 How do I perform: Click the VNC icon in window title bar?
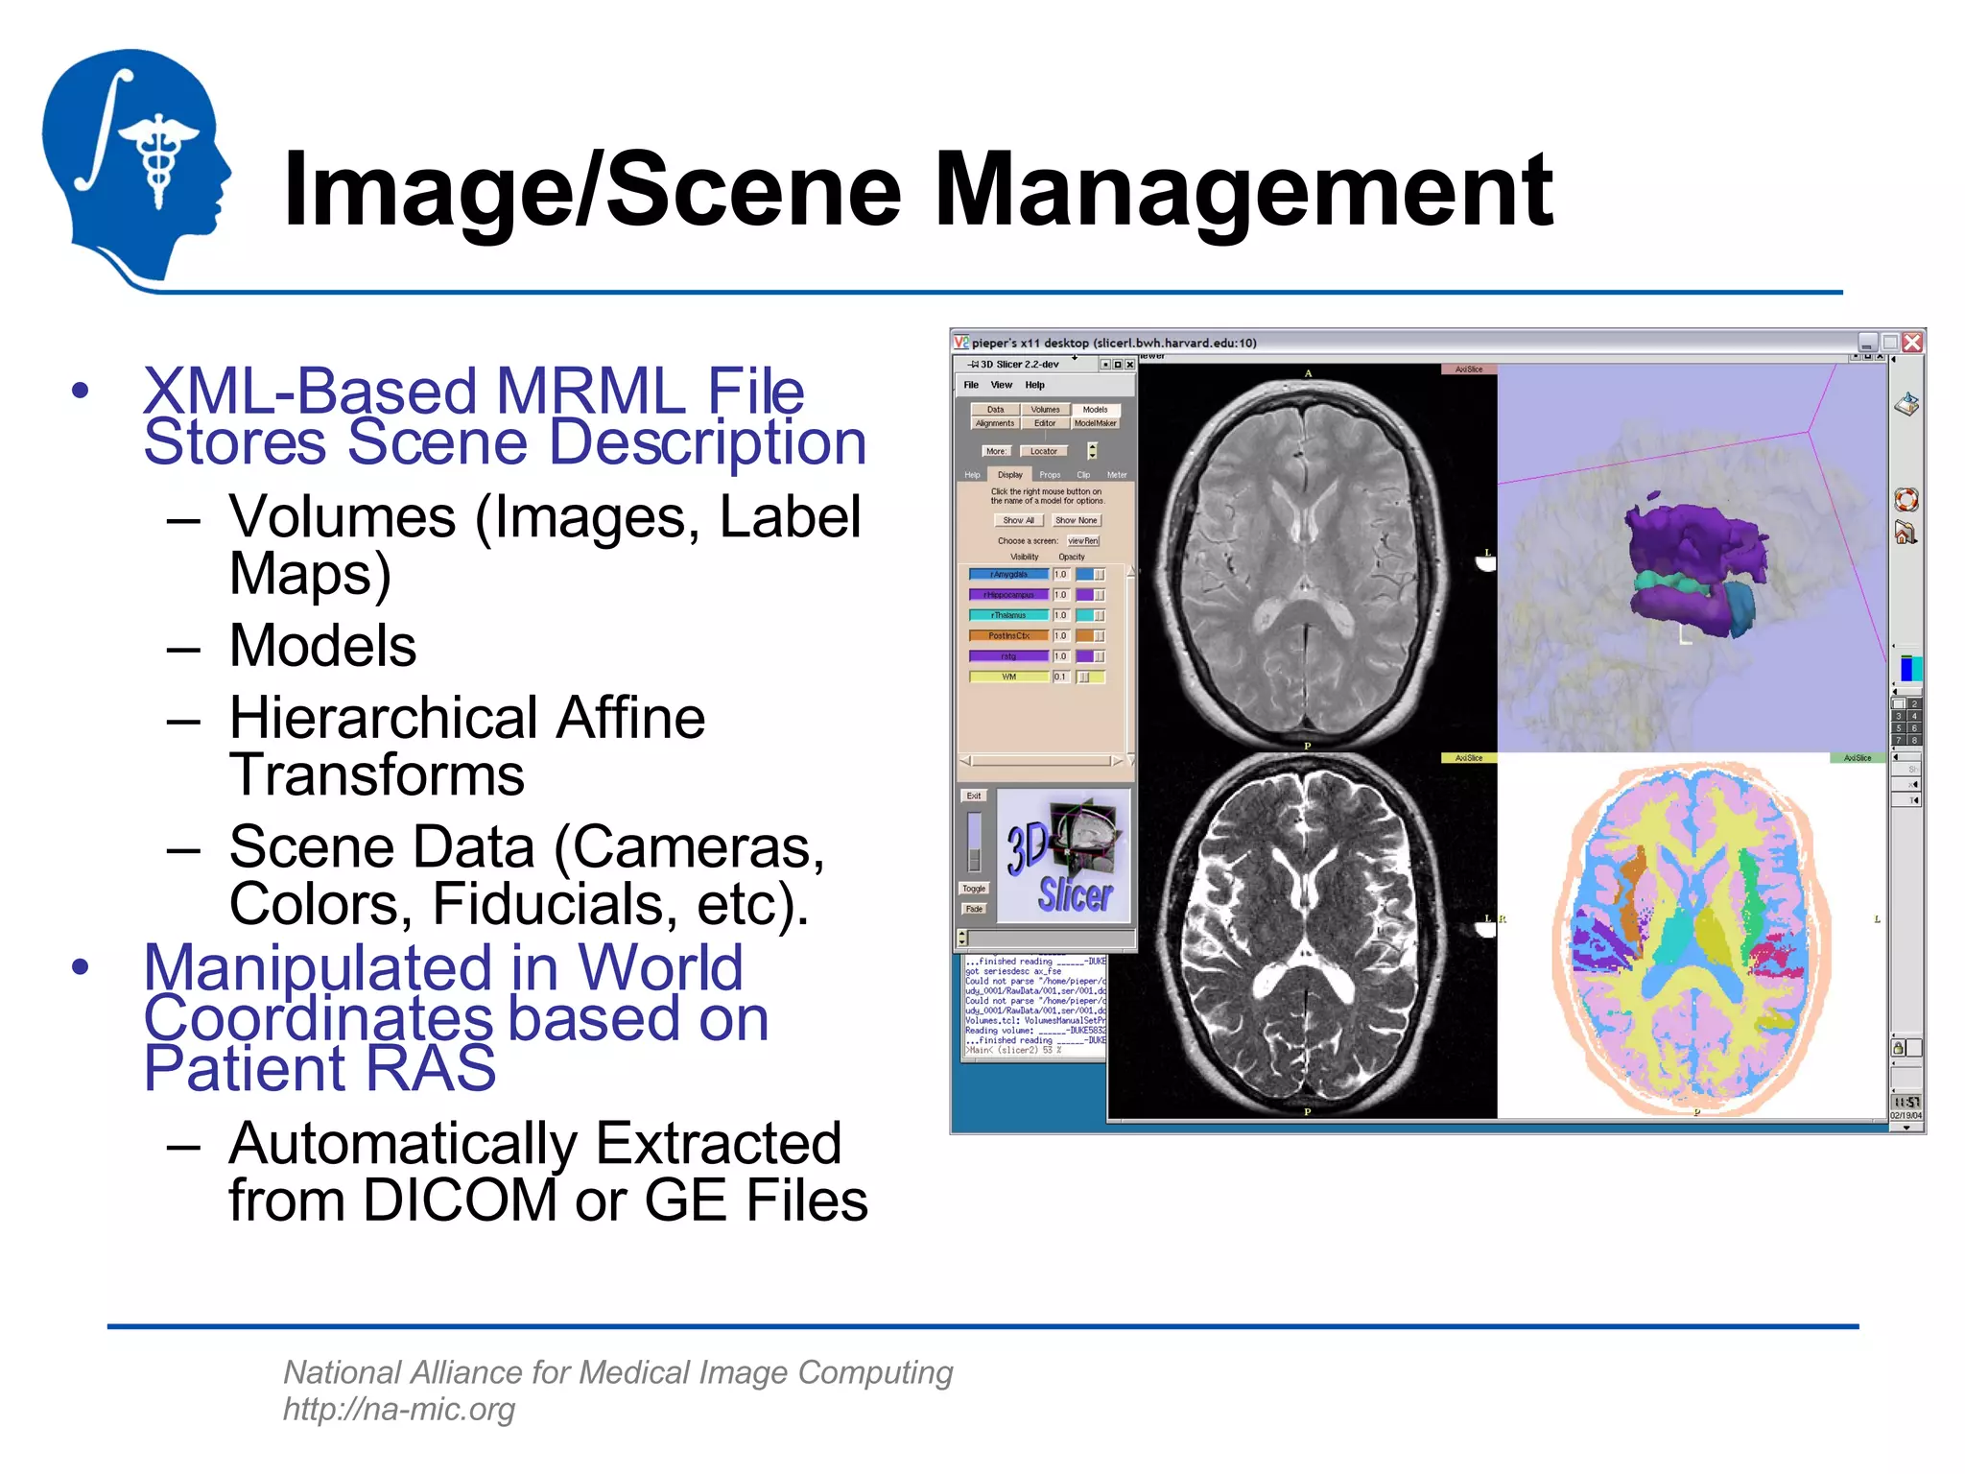(961, 343)
